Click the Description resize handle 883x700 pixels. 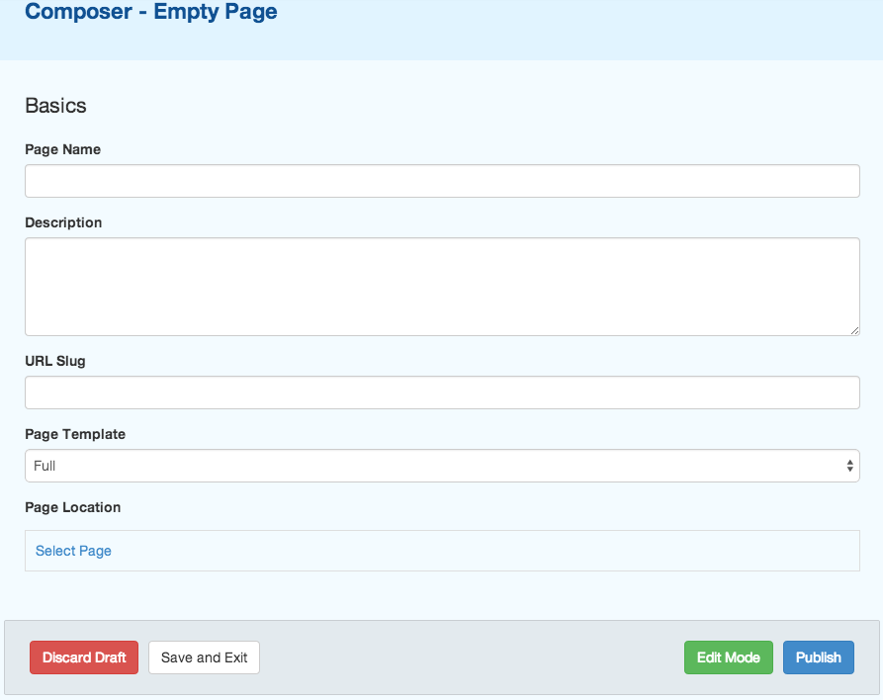click(854, 330)
